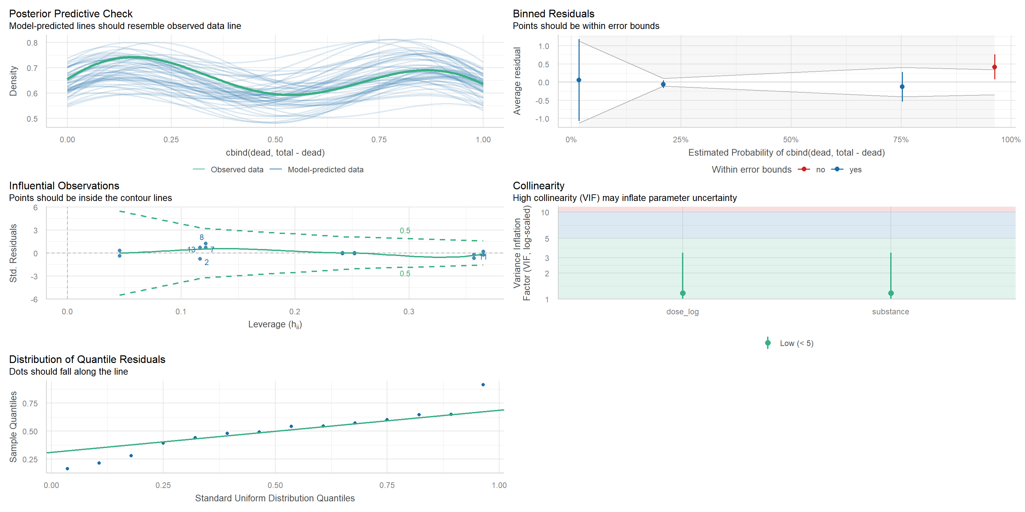Select the 'Influential Observations' heading
This screenshot has height=512, width=1025.
tap(64, 186)
